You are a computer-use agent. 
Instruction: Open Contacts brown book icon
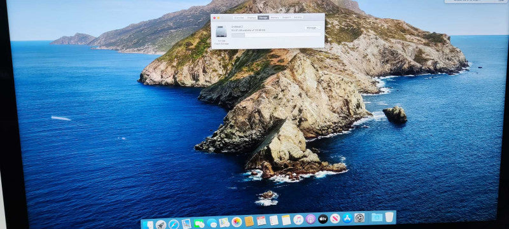coord(249,221)
